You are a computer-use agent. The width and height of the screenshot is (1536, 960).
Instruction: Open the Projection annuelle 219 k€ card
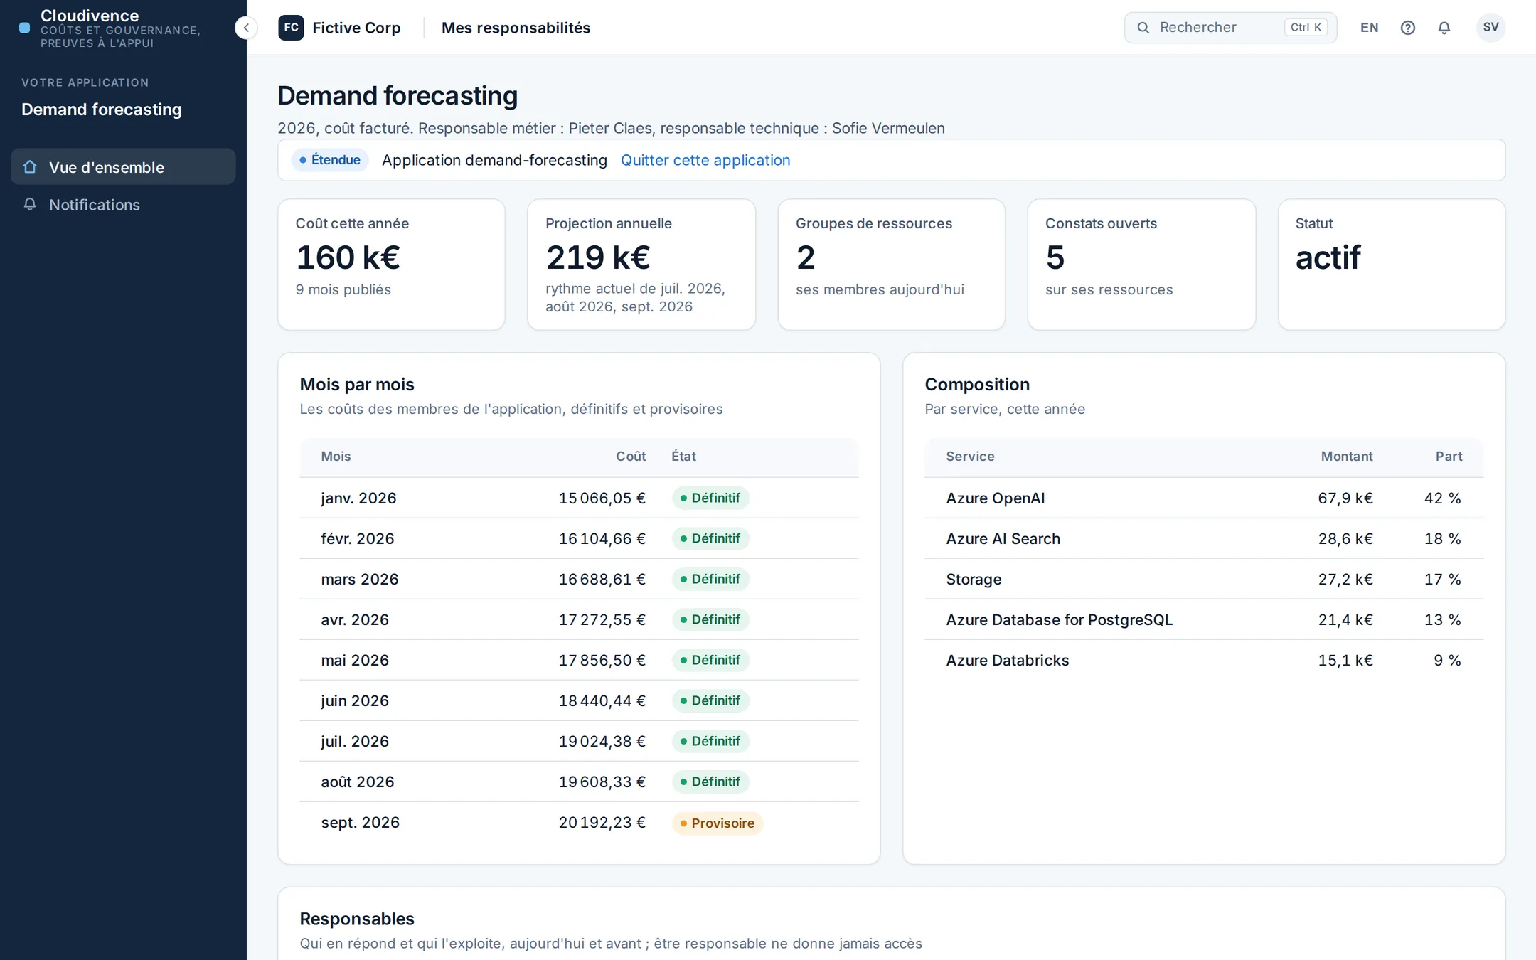point(641,265)
